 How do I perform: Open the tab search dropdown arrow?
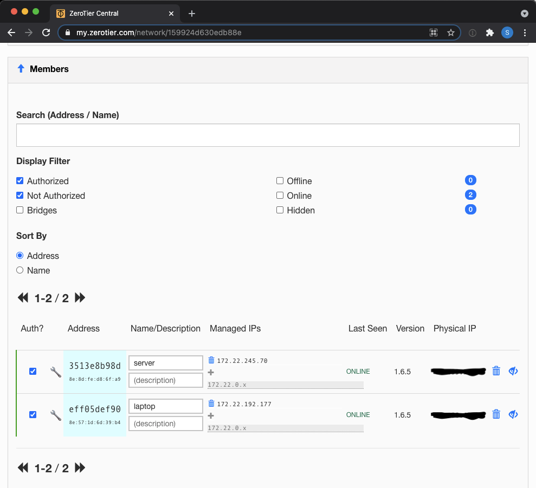[525, 14]
